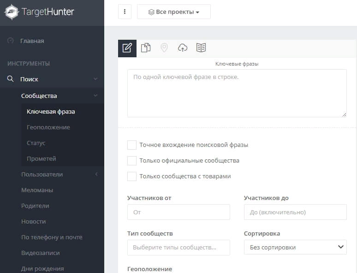Expand the Сортировка select box
Image resolution: width=357 pixels, height=273 pixels.
[295, 247]
